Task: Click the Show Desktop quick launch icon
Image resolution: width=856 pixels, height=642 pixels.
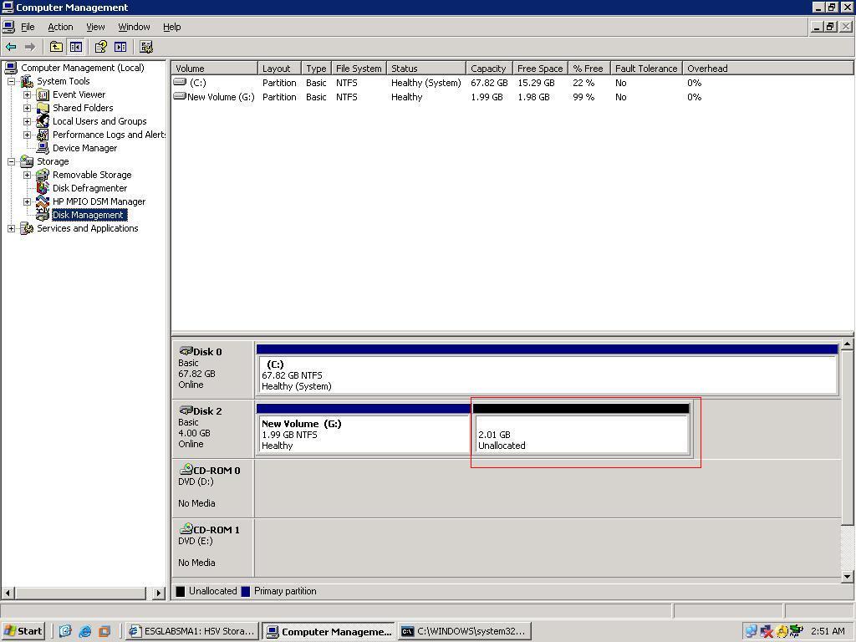Action: (x=65, y=632)
